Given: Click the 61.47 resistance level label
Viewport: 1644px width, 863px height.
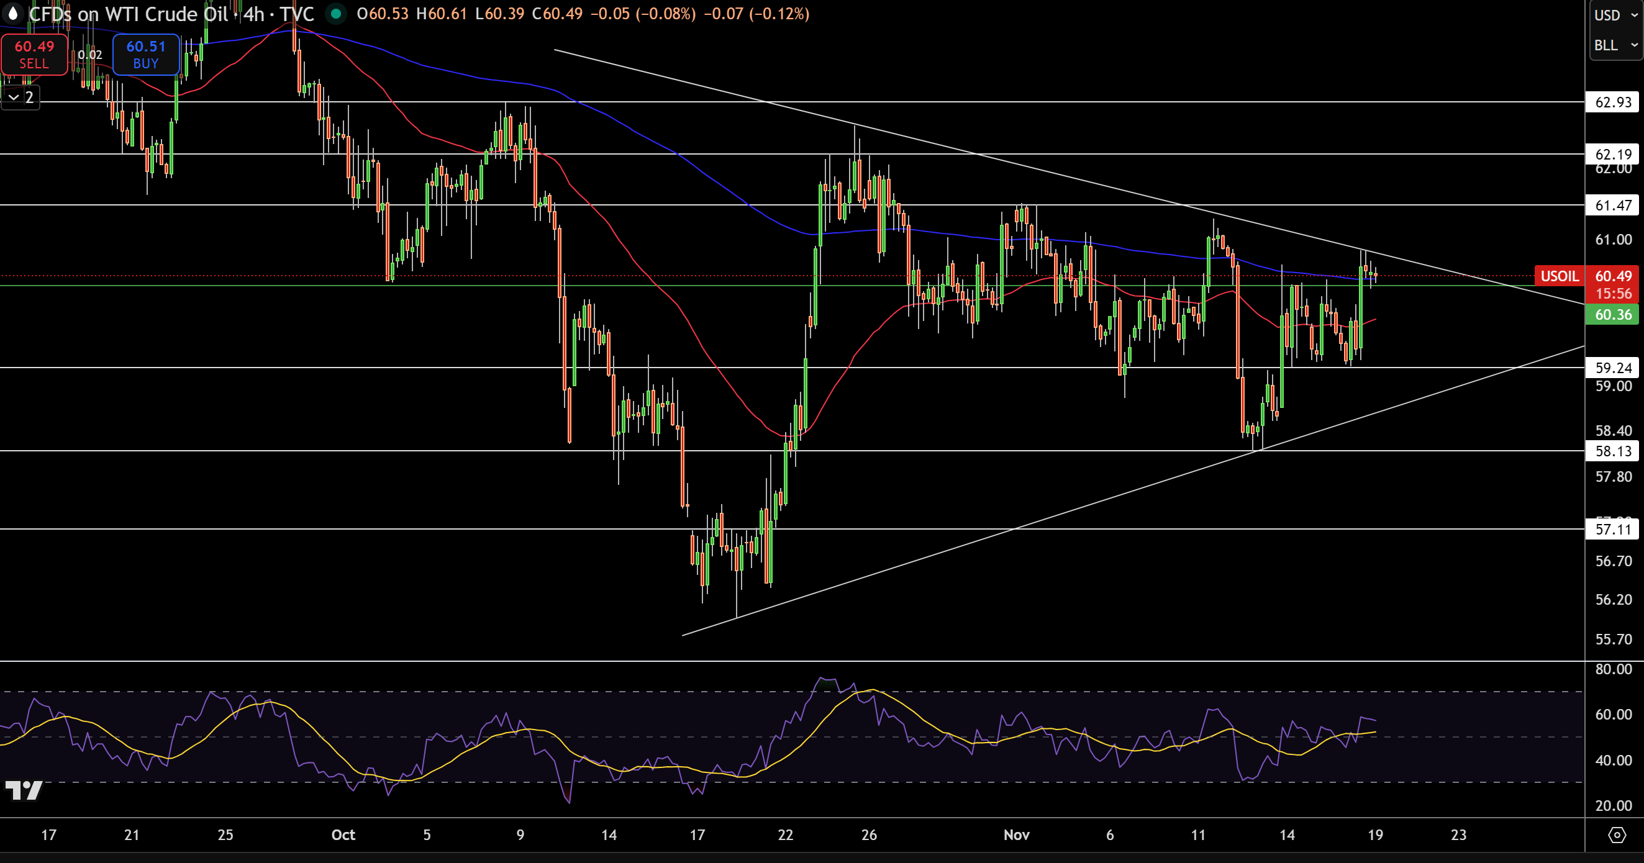Looking at the screenshot, I should click(x=1613, y=206).
